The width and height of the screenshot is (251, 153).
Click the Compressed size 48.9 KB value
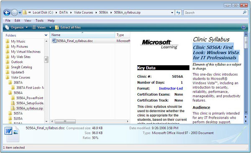tap(97, 128)
